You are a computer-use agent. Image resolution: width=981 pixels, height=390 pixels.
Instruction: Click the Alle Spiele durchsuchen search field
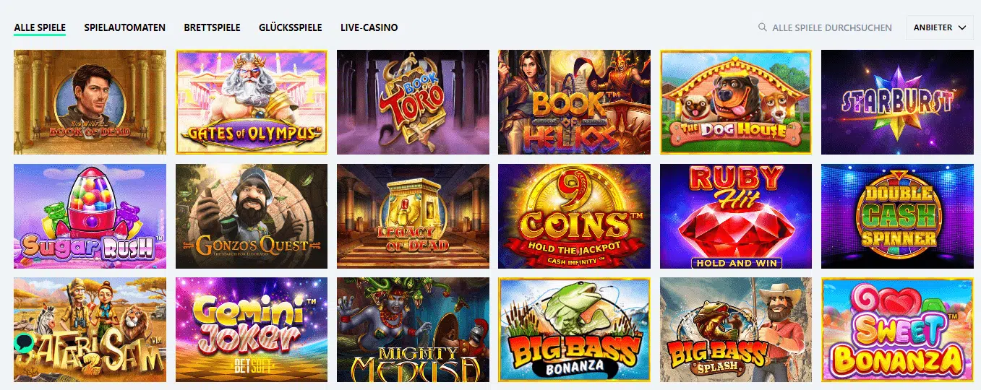(x=824, y=27)
